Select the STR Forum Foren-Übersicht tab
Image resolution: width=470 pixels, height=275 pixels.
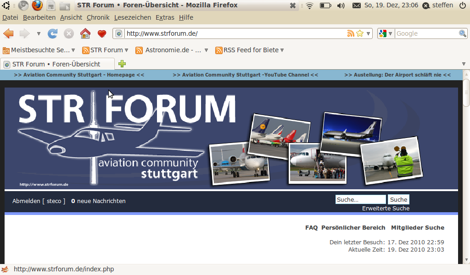pos(56,64)
